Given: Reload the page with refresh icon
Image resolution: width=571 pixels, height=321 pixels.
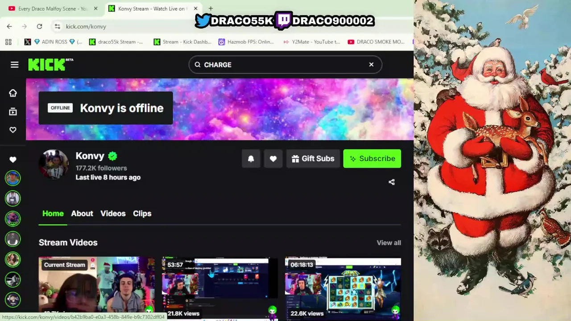Looking at the screenshot, I should 39,26.
